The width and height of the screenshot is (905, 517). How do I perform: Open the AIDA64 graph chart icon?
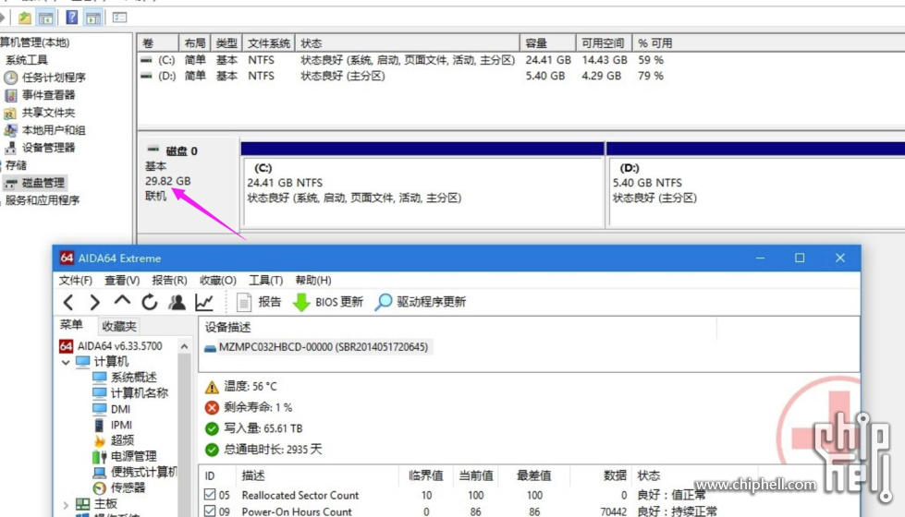click(204, 302)
